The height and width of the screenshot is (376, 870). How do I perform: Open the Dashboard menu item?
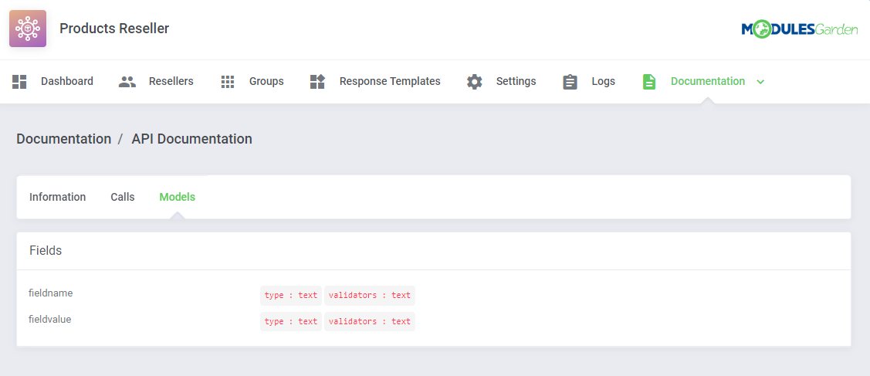tap(67, 82)
